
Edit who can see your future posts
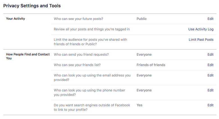coord(210,19)
